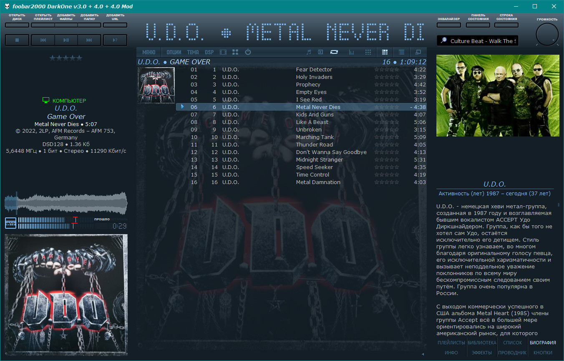
Task: Open the Тема menu
Action: tap(193, 52)
